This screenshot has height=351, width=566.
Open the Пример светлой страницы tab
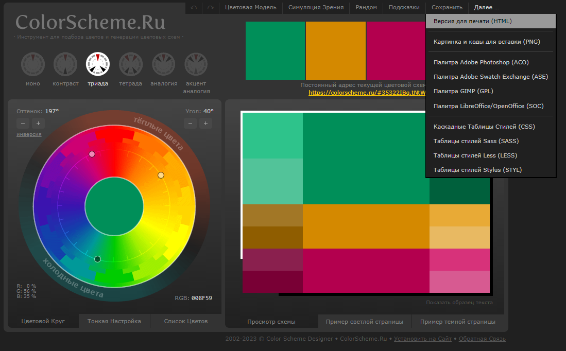coord(365,322)
